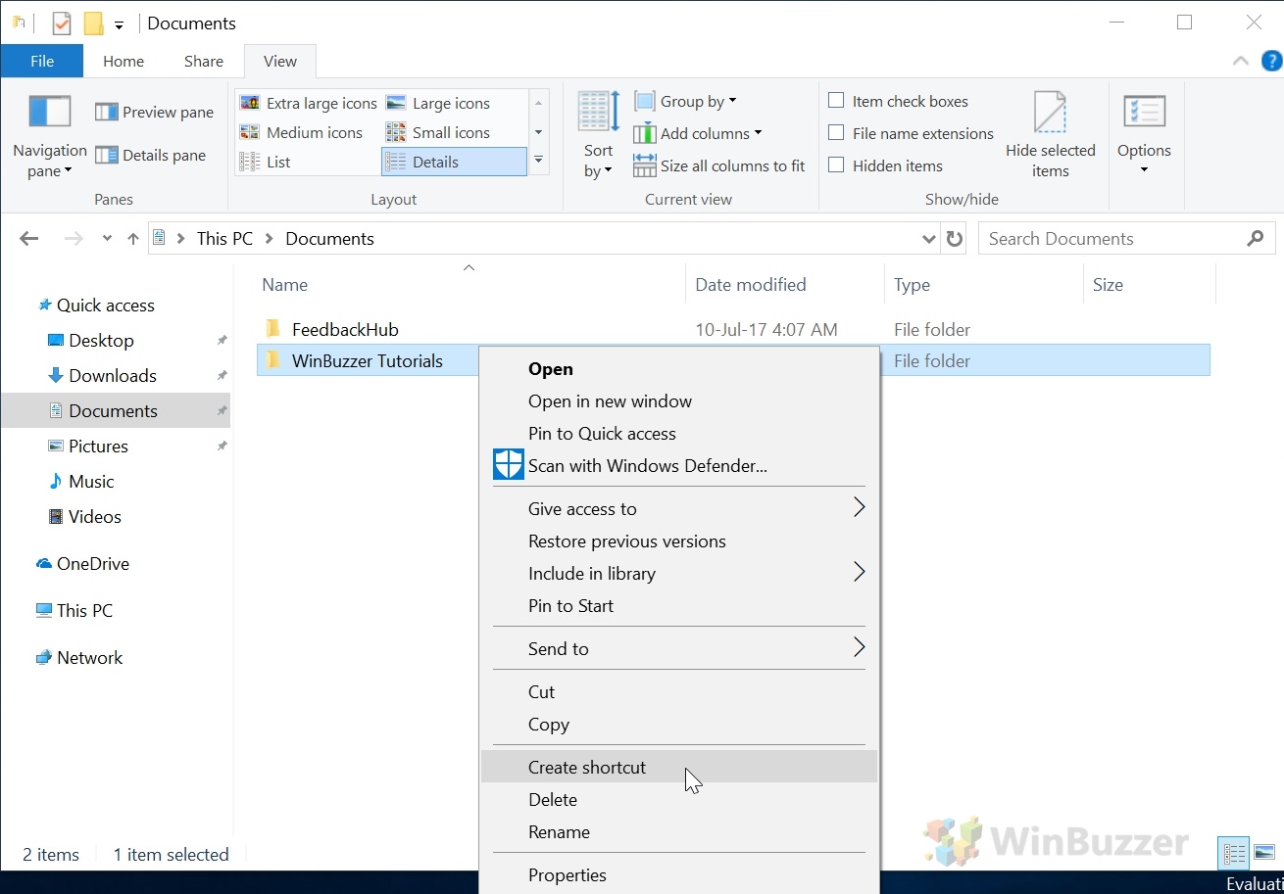Viewport: 1284px width, 894px height.
Task: Toggle the Preview pane
Action: pyautogui.click(x=153, y=112)
